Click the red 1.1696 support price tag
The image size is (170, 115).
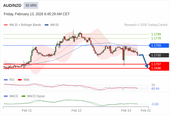159,68
